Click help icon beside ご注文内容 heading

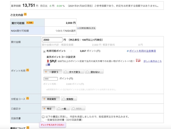point(25,14)
